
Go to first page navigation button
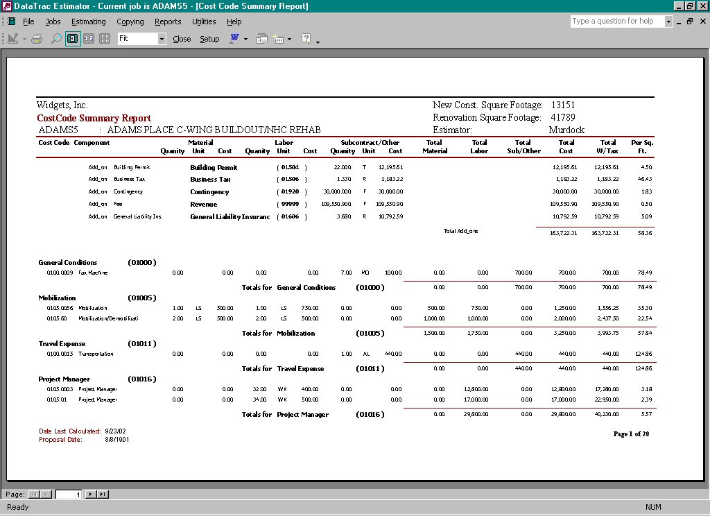click(34, 495)
